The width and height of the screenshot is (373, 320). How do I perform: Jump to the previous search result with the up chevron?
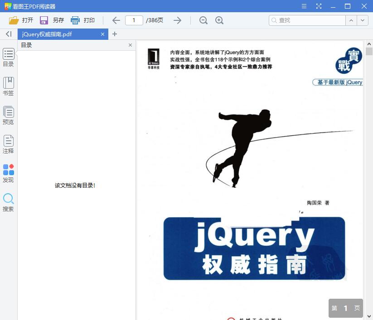click(x=351, y=20)
